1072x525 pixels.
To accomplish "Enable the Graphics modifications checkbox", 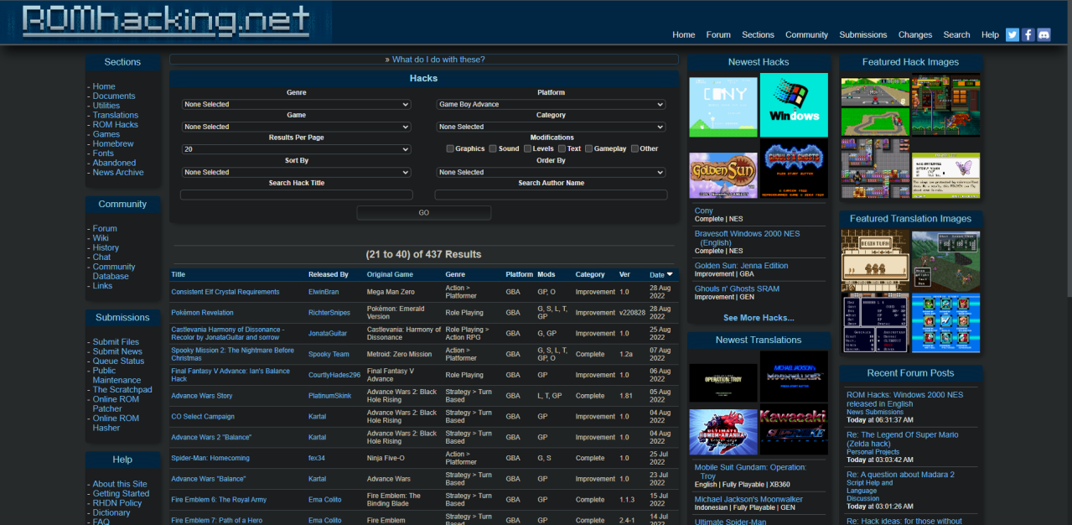I will click(450, 148).
